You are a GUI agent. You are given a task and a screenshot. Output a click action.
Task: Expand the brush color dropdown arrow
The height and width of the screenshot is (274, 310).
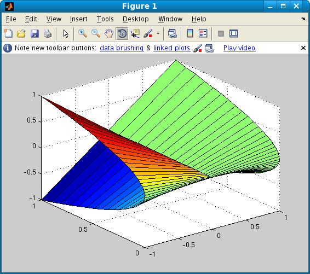(158, 33)
